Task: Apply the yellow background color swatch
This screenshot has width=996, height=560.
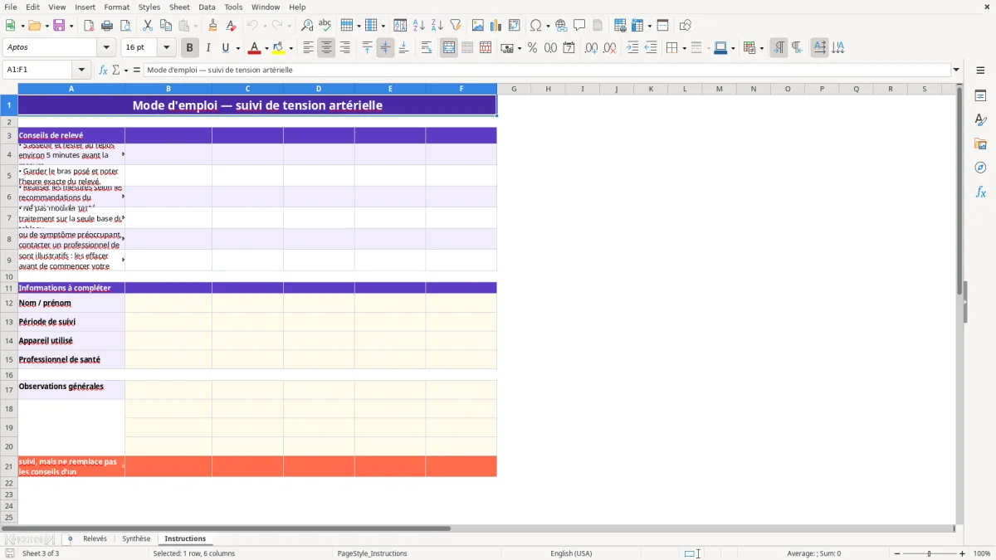Action: pyautogui.click(x=279, y=48)
